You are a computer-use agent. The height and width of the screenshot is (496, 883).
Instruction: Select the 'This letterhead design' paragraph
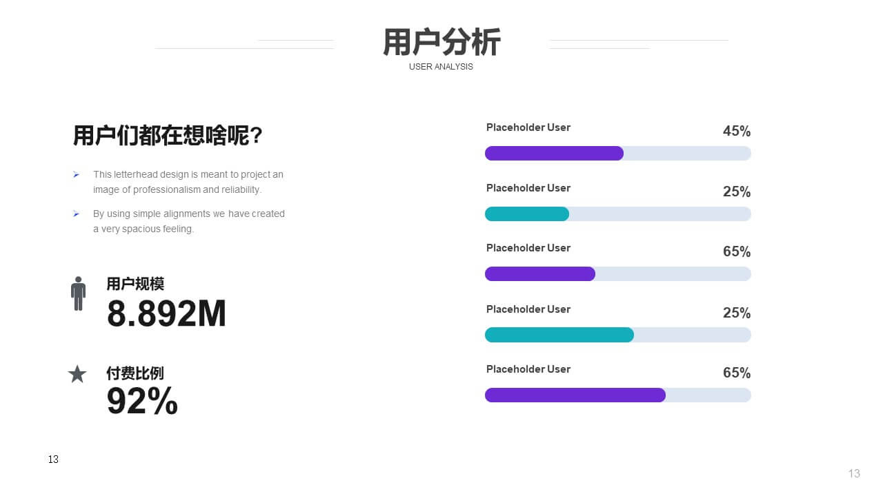click(188, 182)
